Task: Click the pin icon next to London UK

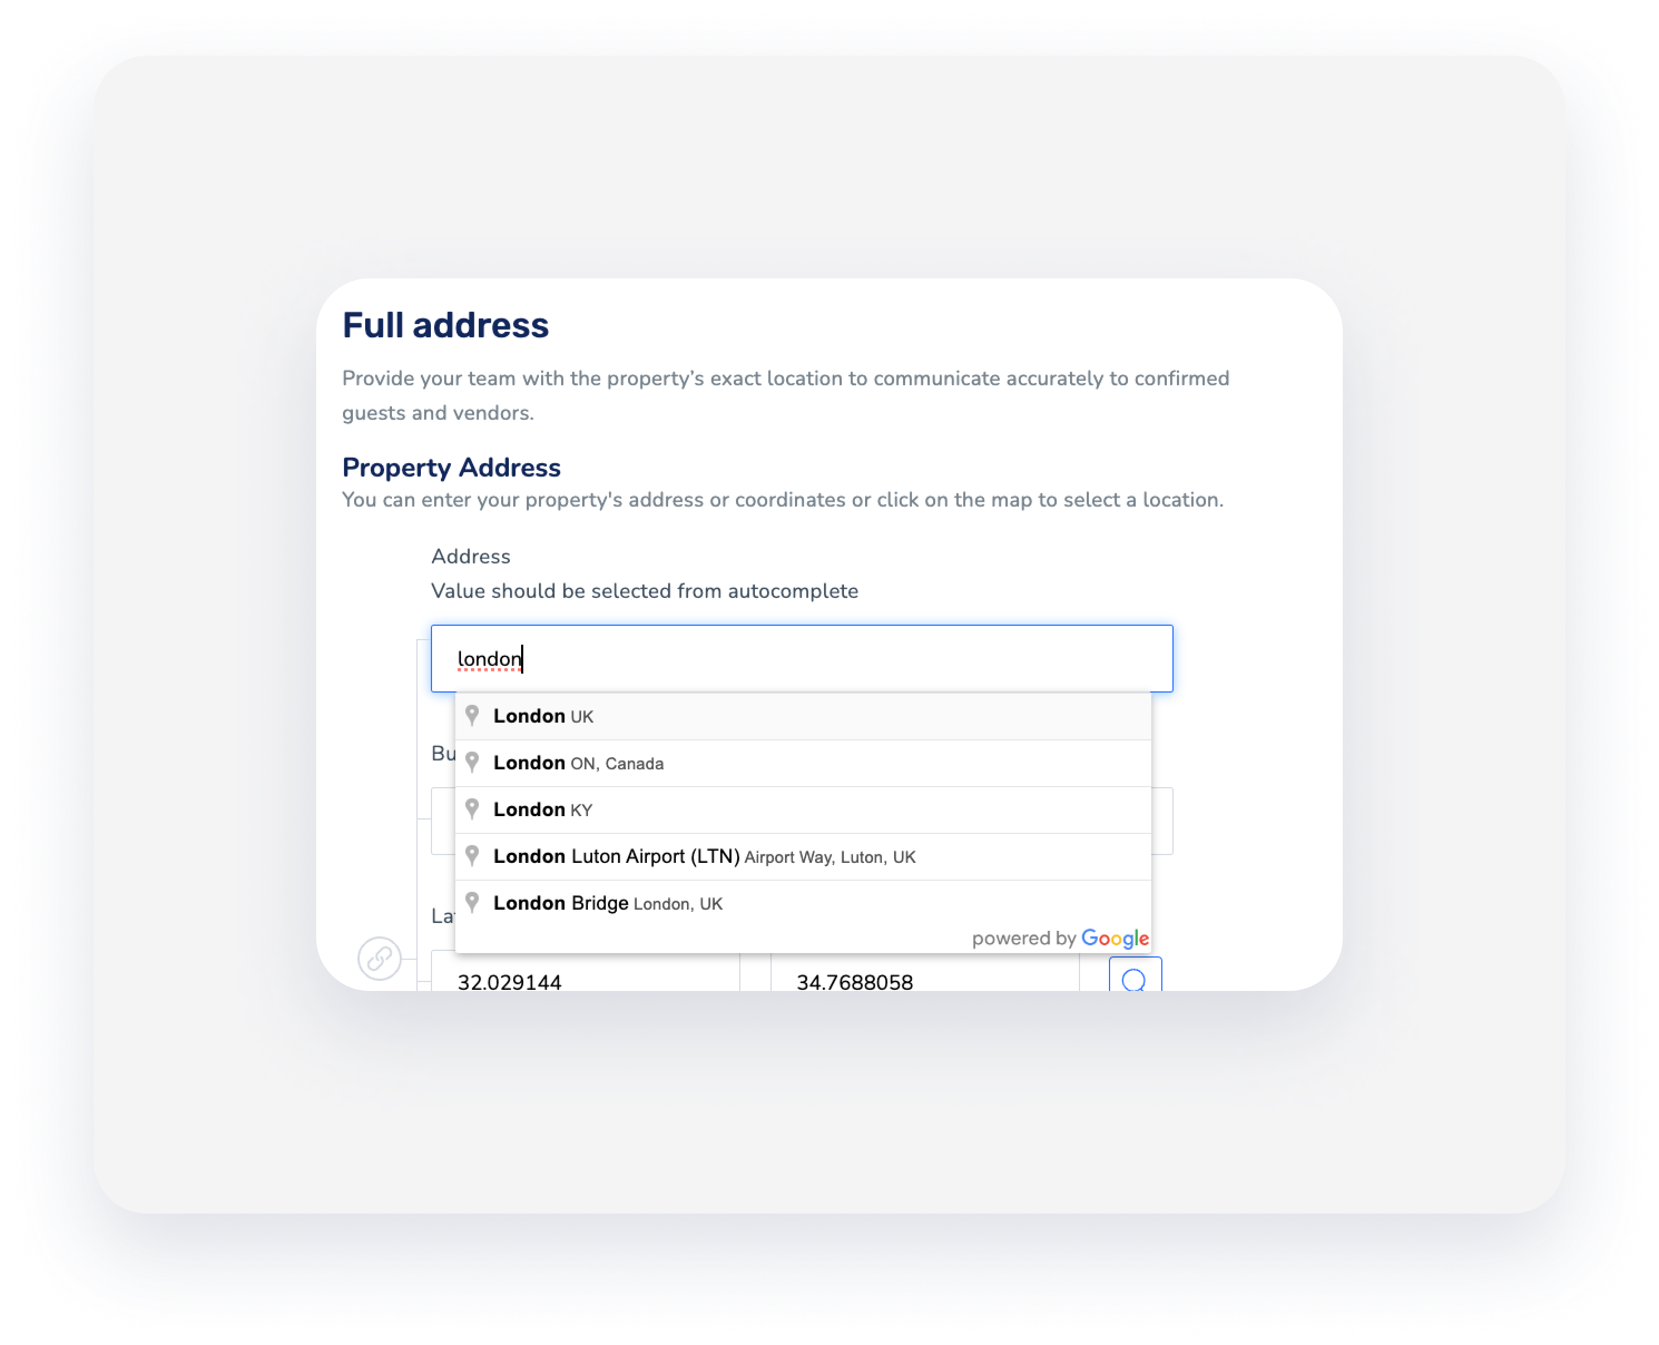Action: point(473,715)
